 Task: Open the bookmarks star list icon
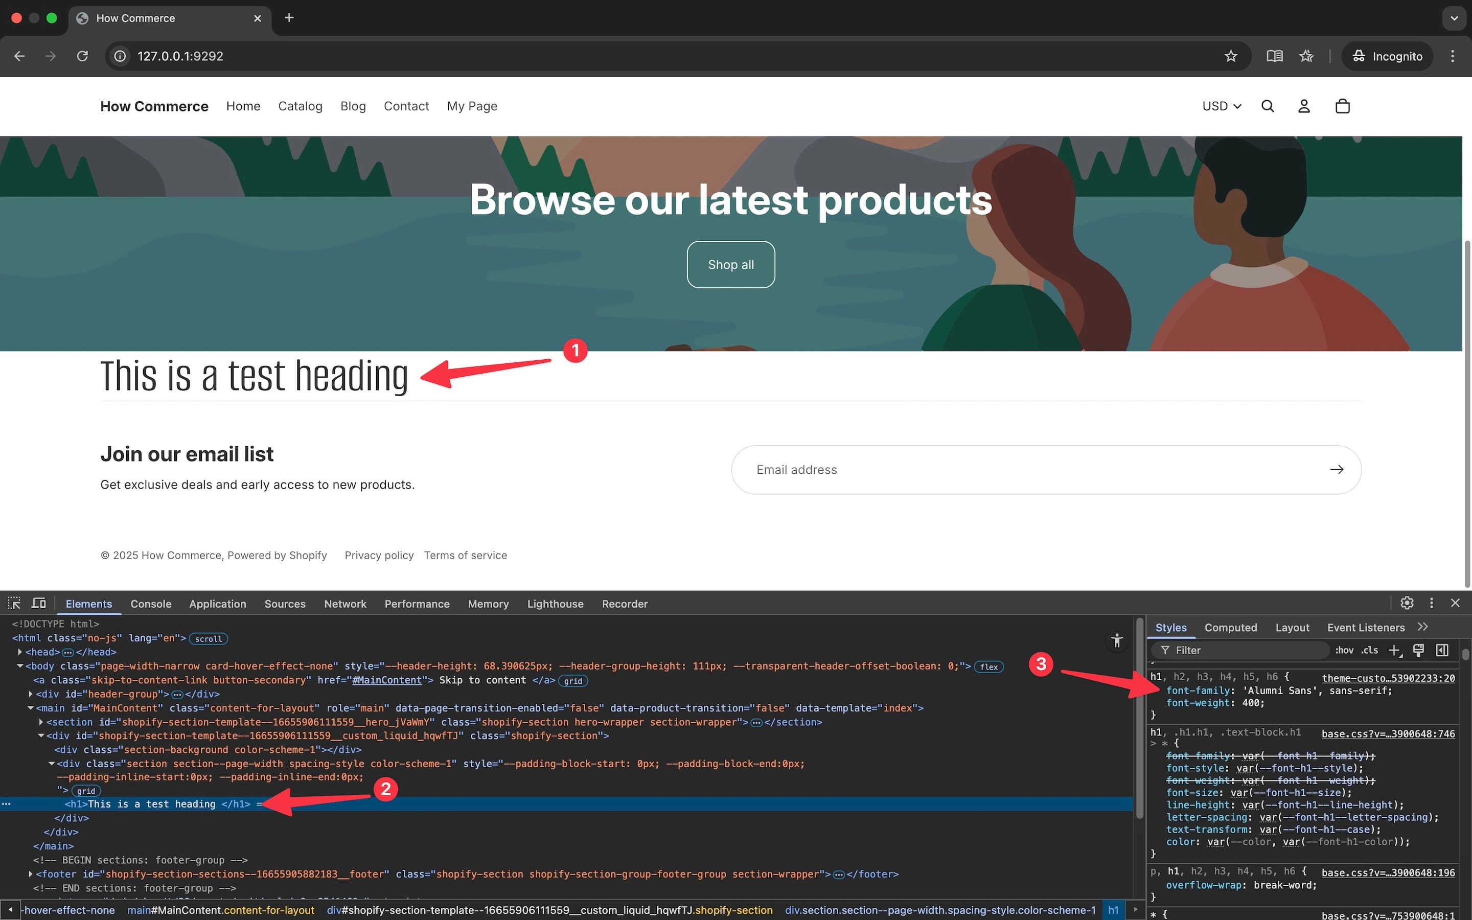(x=1306, y=56)
